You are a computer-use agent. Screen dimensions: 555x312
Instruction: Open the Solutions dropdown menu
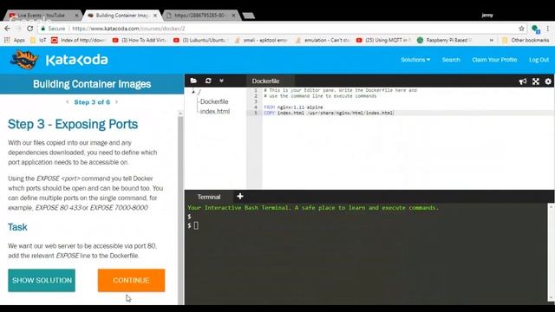coord(415,60)
